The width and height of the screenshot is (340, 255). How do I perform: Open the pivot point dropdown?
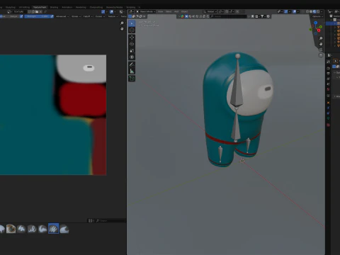click(221, 11)
